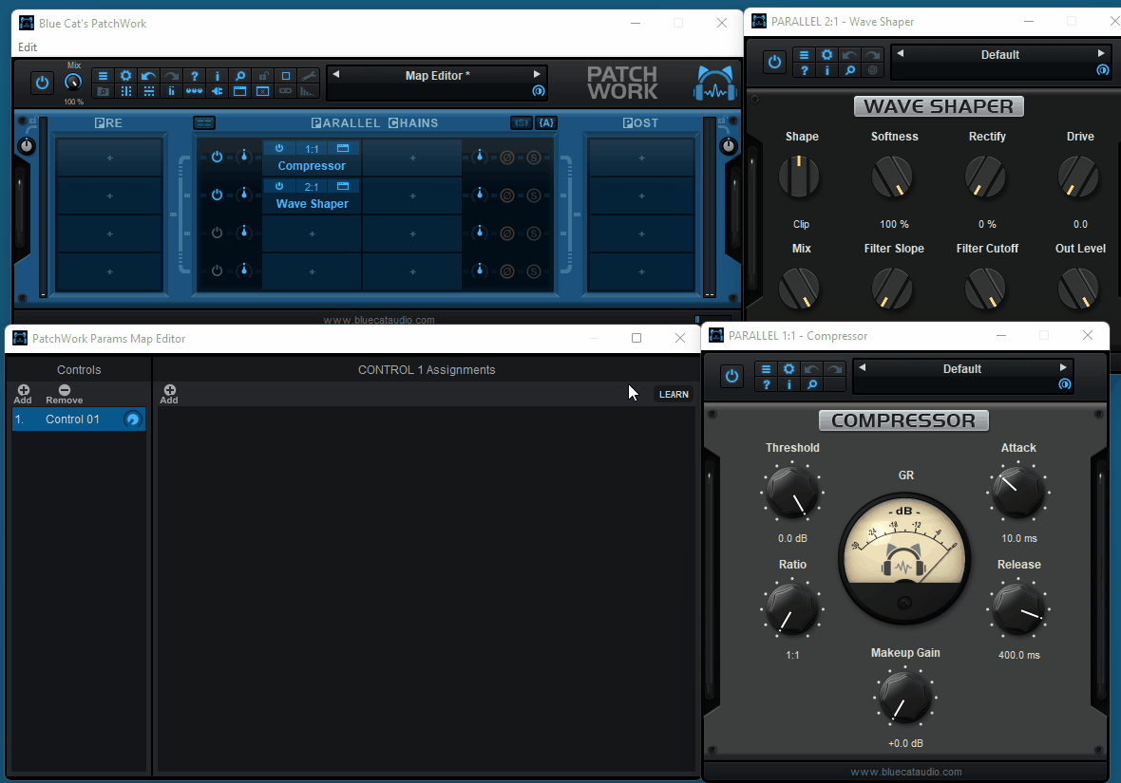1121x783 pixels.
Task: Click the Compressor window's info icon
Action: [x=788, y=384]
